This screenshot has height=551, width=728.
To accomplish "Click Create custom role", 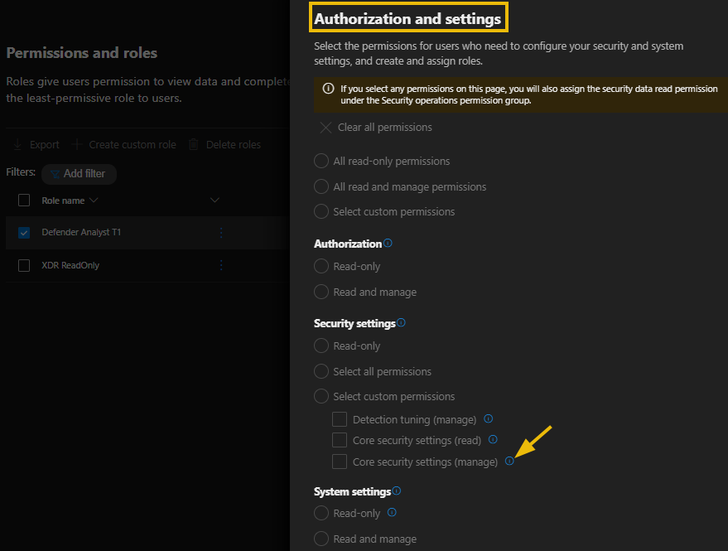I will coord(124,145).
